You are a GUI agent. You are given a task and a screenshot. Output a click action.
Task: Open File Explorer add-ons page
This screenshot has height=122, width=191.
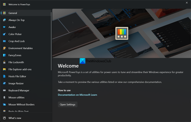[x=26, y=69]
